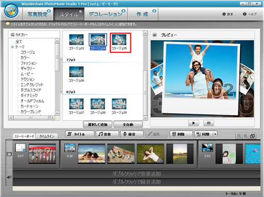The width and height of the screenshot is (264, 197).
Task: Start 録音 voice recording
Action: [x=132, y=134]
